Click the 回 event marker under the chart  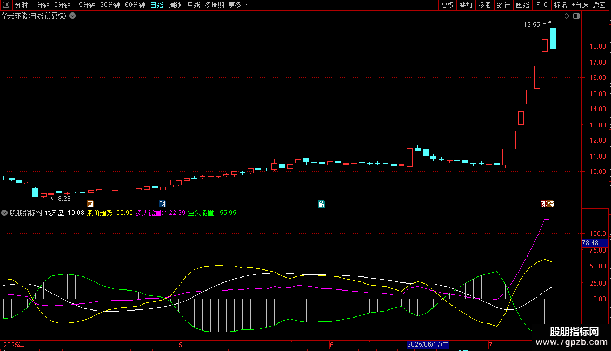tap(90, 204)
